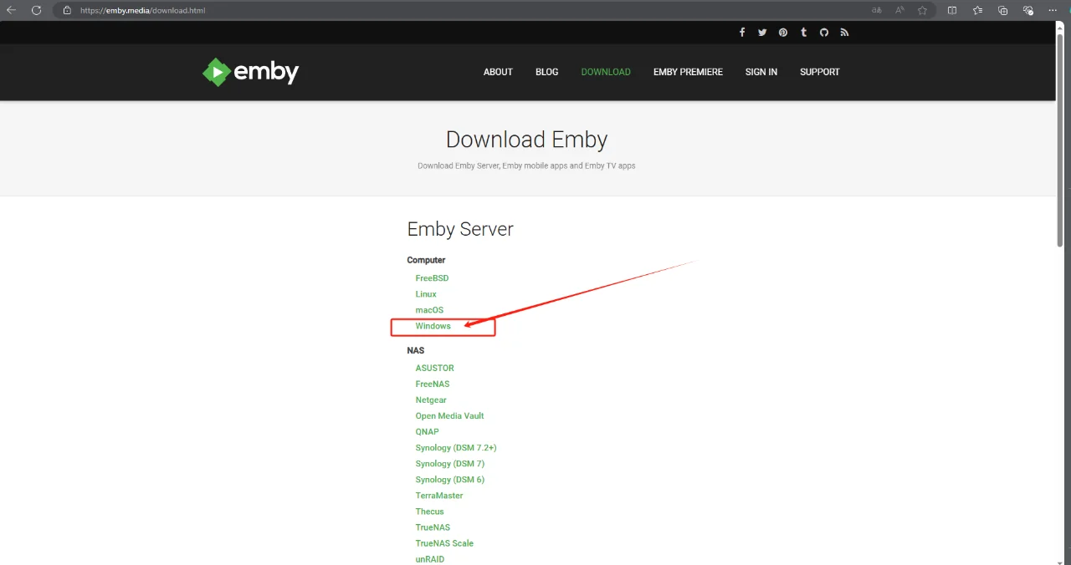Open the FreeBSD download link
This screenshot has width=1071, height=565.
pos(433,278)
